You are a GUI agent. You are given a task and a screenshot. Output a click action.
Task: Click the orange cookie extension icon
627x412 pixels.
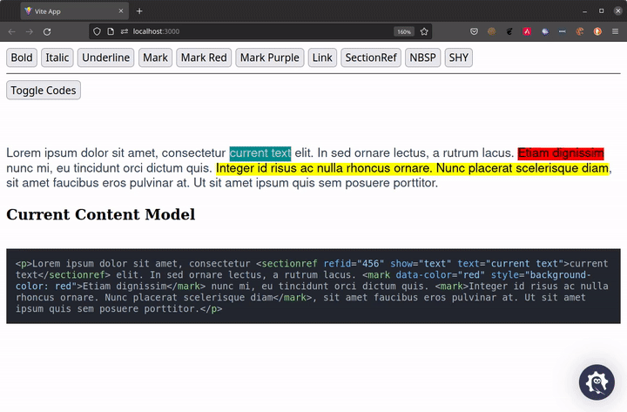coord(580,31)
